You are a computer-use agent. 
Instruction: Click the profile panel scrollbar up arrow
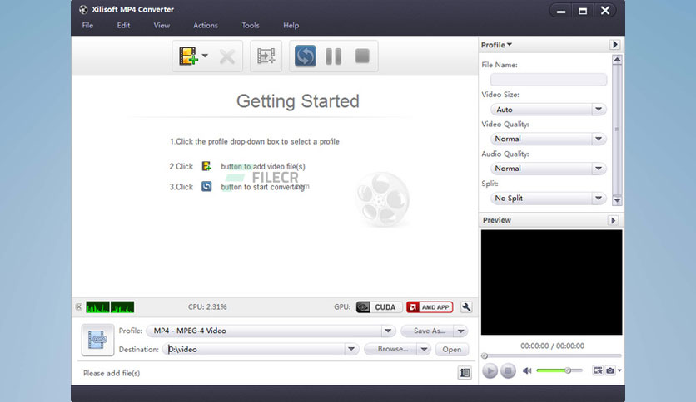click(617, 59)
